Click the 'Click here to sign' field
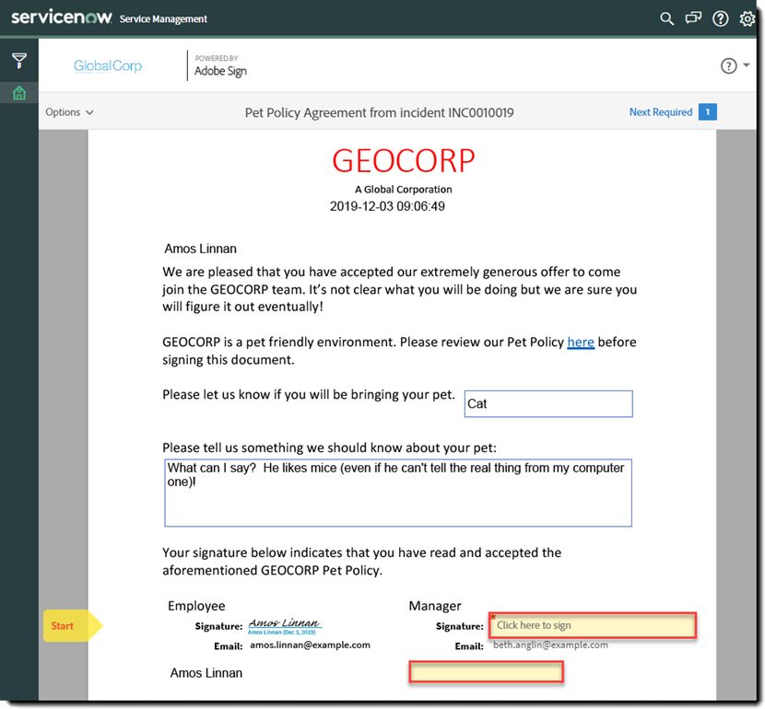The height and width of the screenshot is (709, 765). coord(593,626)
